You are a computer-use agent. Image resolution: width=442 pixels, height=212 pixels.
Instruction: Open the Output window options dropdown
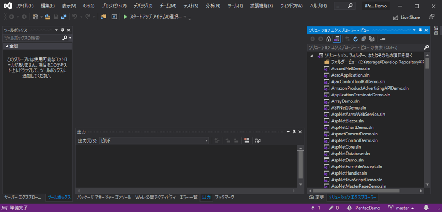(x=288, y=132)
